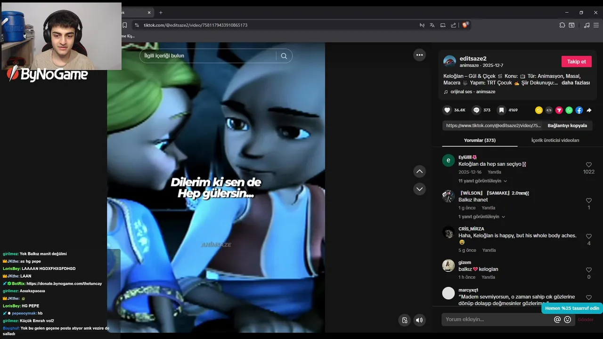Open Brave Shields lion icon
This screenshot has width=603, height=339.
tap(465, 25)
